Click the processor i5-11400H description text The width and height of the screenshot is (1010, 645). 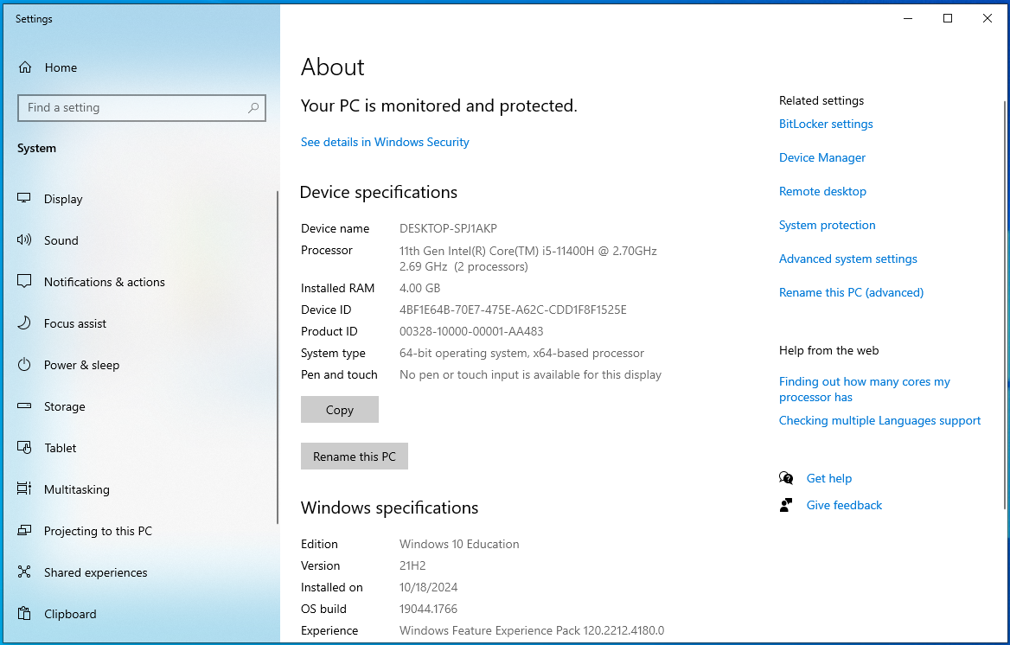(528, 259)
